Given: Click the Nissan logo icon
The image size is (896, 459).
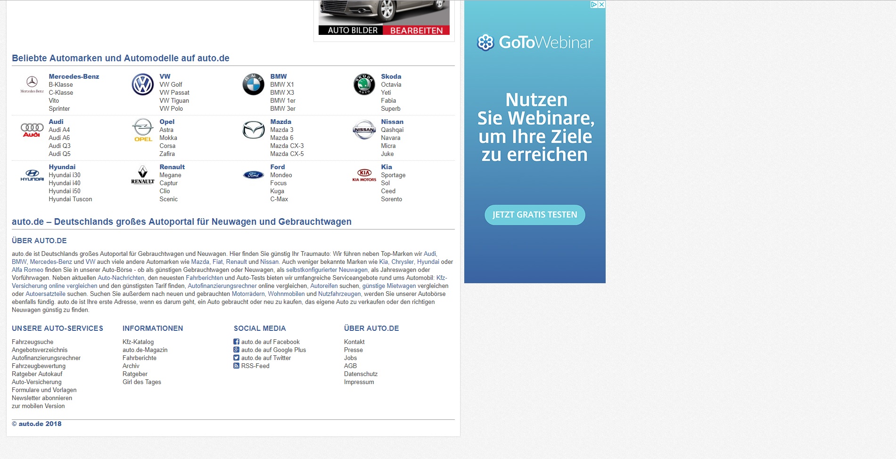Looking at the screenshot, I should point(364,130).
